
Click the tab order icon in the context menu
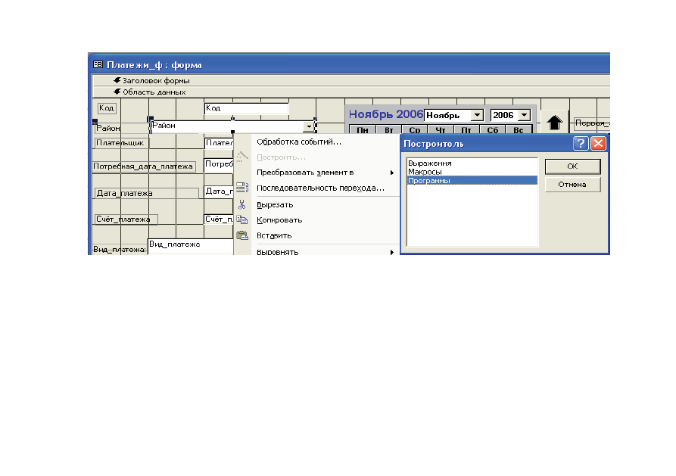(242, 188)
